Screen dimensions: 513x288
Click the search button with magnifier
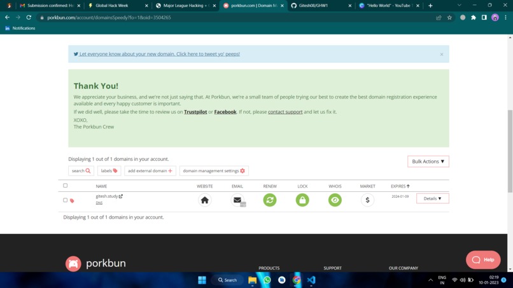point(81,170)
